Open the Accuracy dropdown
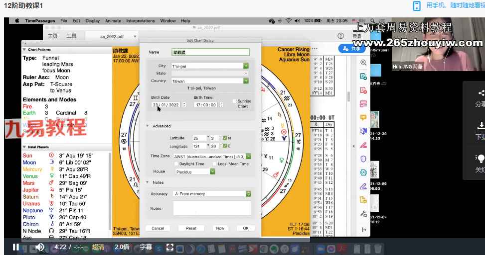 click(248, 194)
